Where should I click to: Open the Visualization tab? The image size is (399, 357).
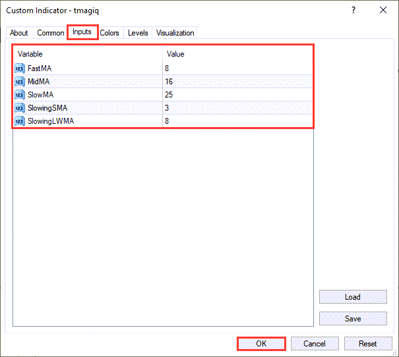click(x=175, y=33)
